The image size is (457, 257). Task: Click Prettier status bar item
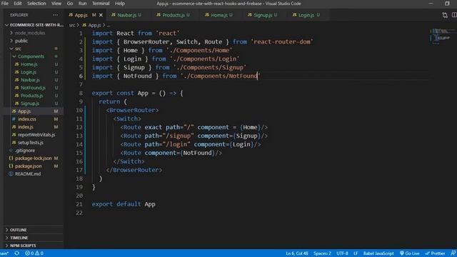(x=435, y=253)
